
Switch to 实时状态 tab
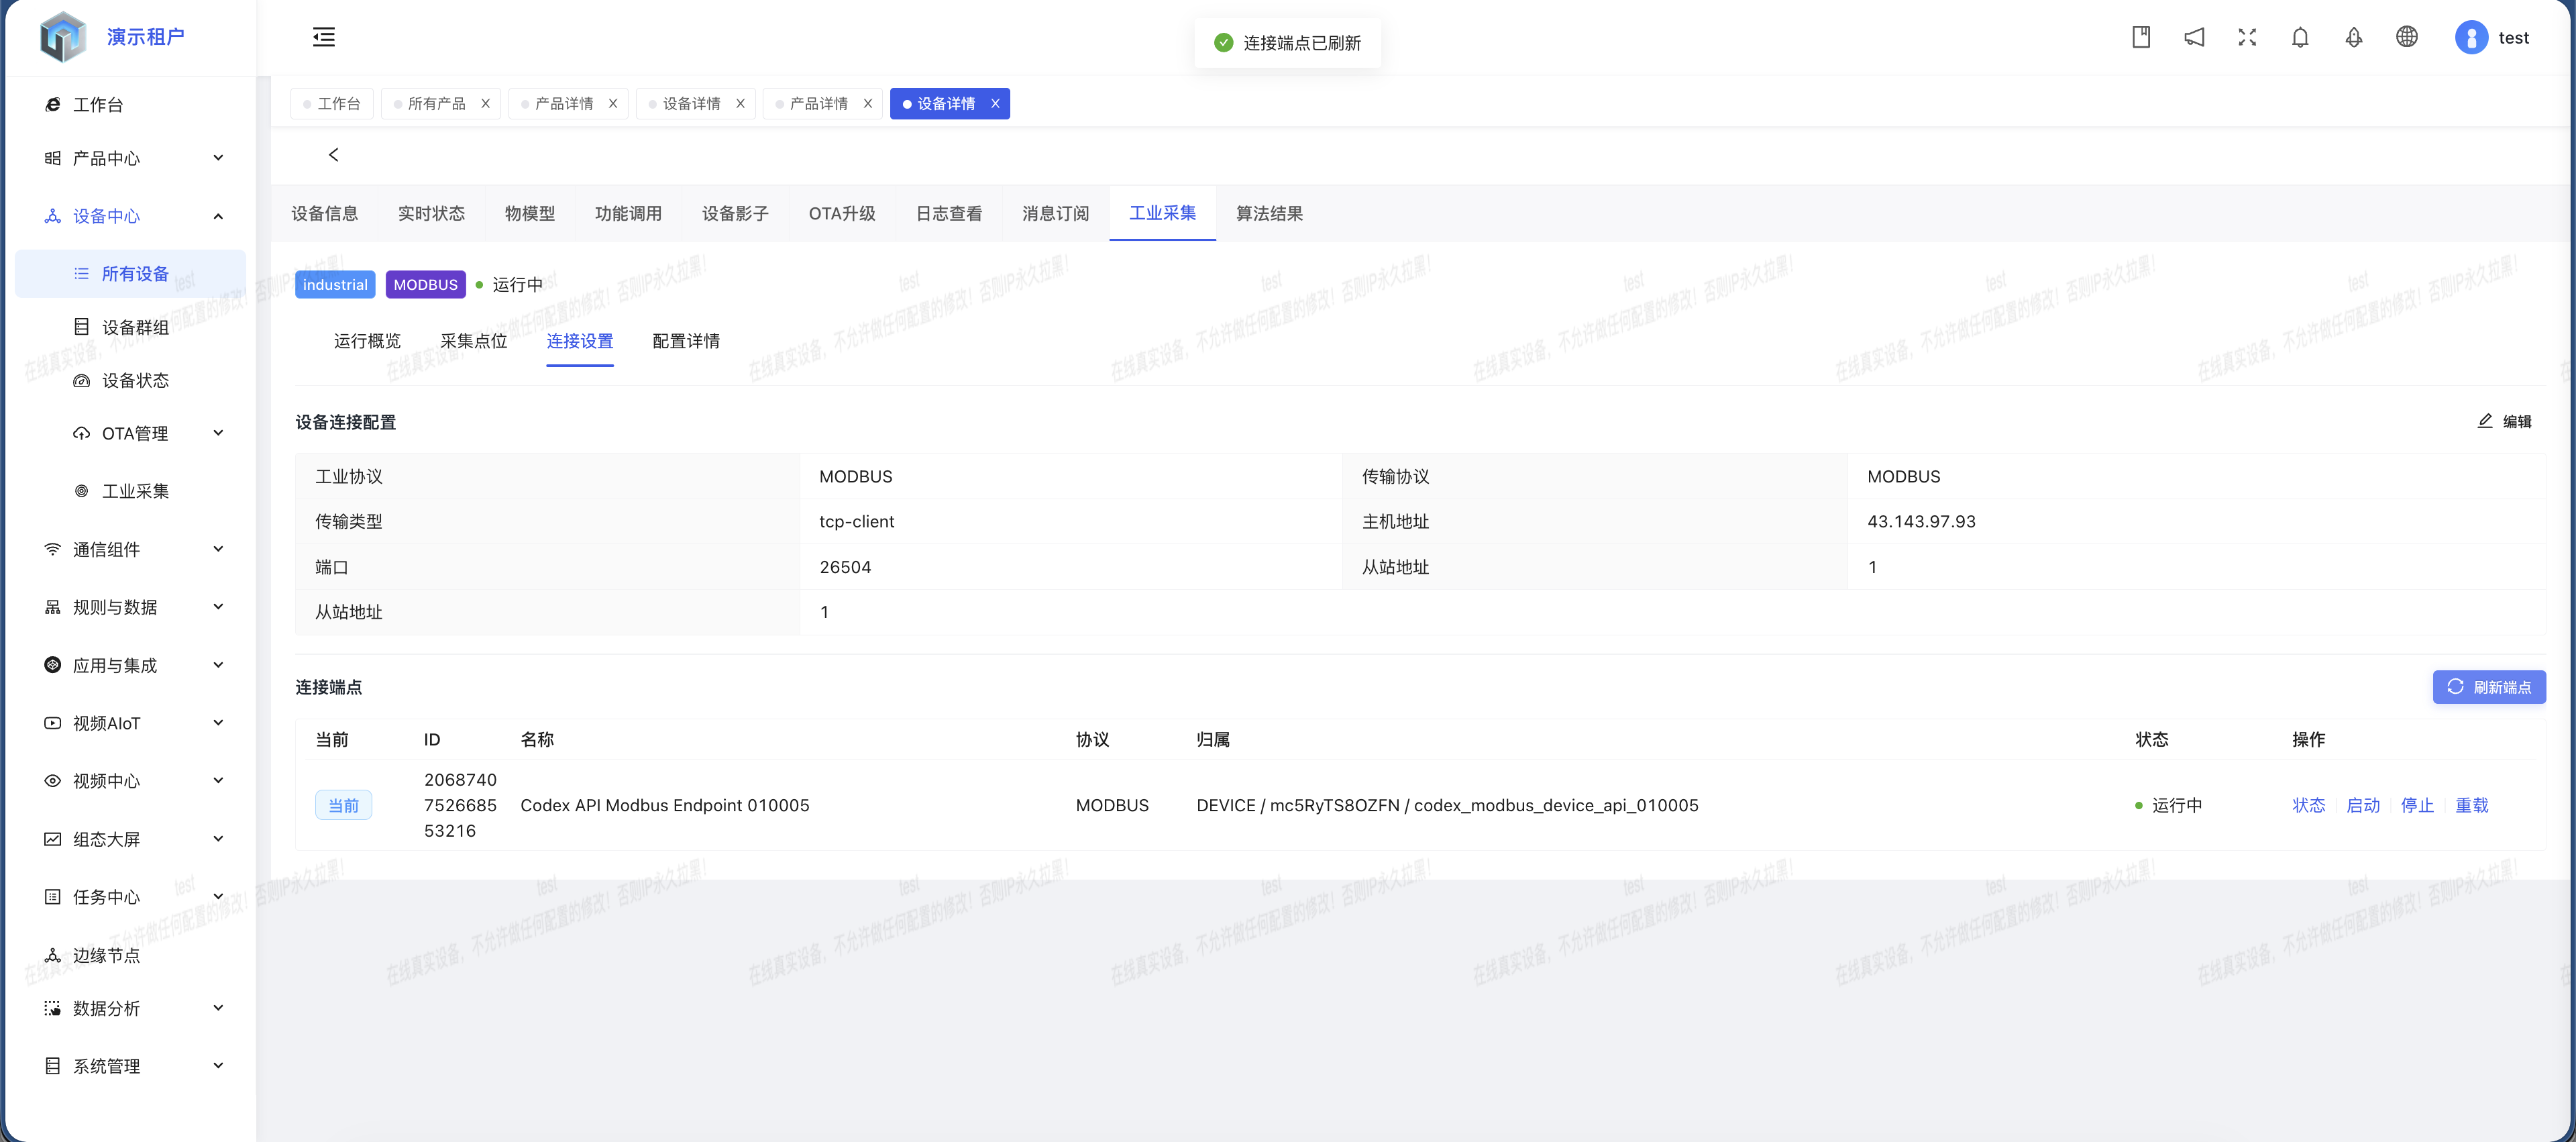[x=431, y=213]
